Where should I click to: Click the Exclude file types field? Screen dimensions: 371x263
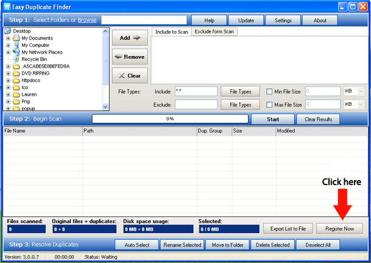point(196,104)
